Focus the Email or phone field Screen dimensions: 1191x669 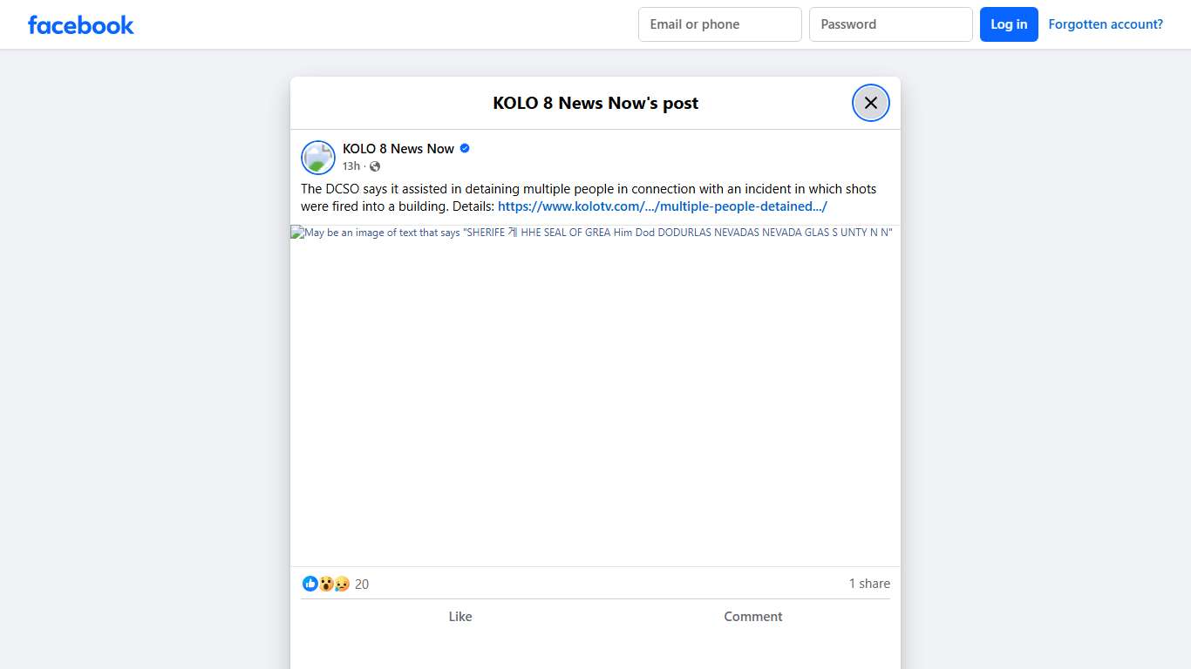coord(719,24)
